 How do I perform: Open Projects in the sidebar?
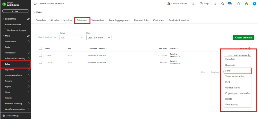coord(9,98)
